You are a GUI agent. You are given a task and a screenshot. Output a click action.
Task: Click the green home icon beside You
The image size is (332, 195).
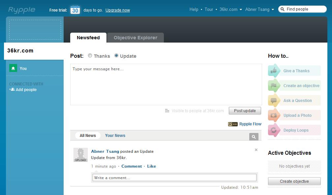(x=13, y=68)
